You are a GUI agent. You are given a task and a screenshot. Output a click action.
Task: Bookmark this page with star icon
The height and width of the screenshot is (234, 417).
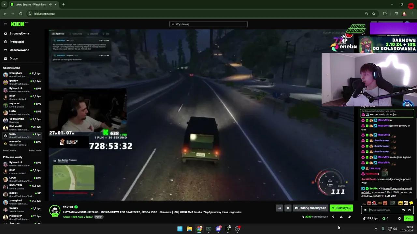374,14
